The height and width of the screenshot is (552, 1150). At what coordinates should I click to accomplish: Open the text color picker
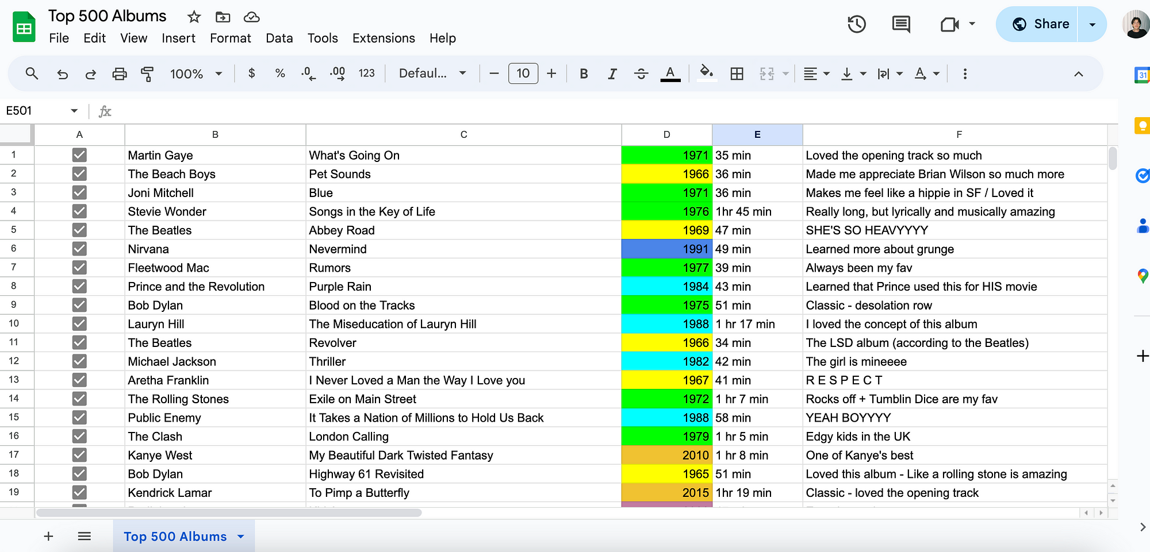pyautogui.click(x=670, y=74)
